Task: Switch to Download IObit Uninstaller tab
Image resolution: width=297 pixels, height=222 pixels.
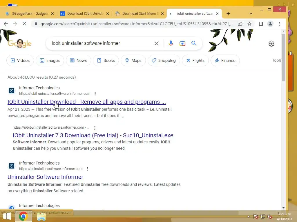Action: click(x=84, y=14)
